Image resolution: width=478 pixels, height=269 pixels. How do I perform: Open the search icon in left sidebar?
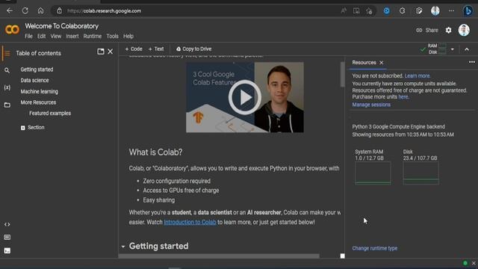7,70
